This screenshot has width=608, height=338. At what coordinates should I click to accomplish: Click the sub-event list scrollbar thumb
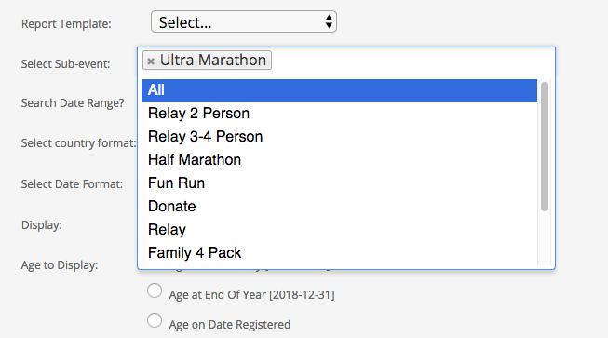pos(545,146)
